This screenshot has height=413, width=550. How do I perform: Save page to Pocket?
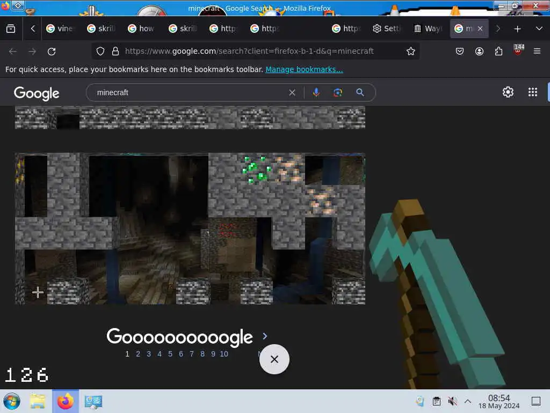(460, 52)
